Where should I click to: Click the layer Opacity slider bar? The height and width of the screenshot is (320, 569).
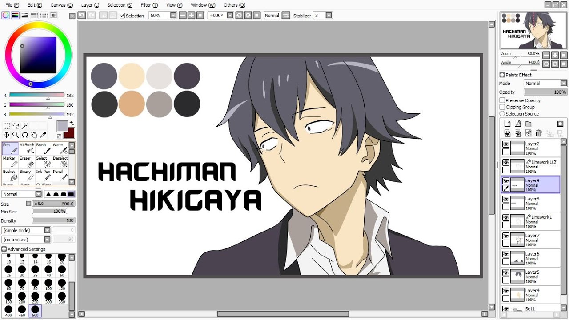(x=545, y=92)
